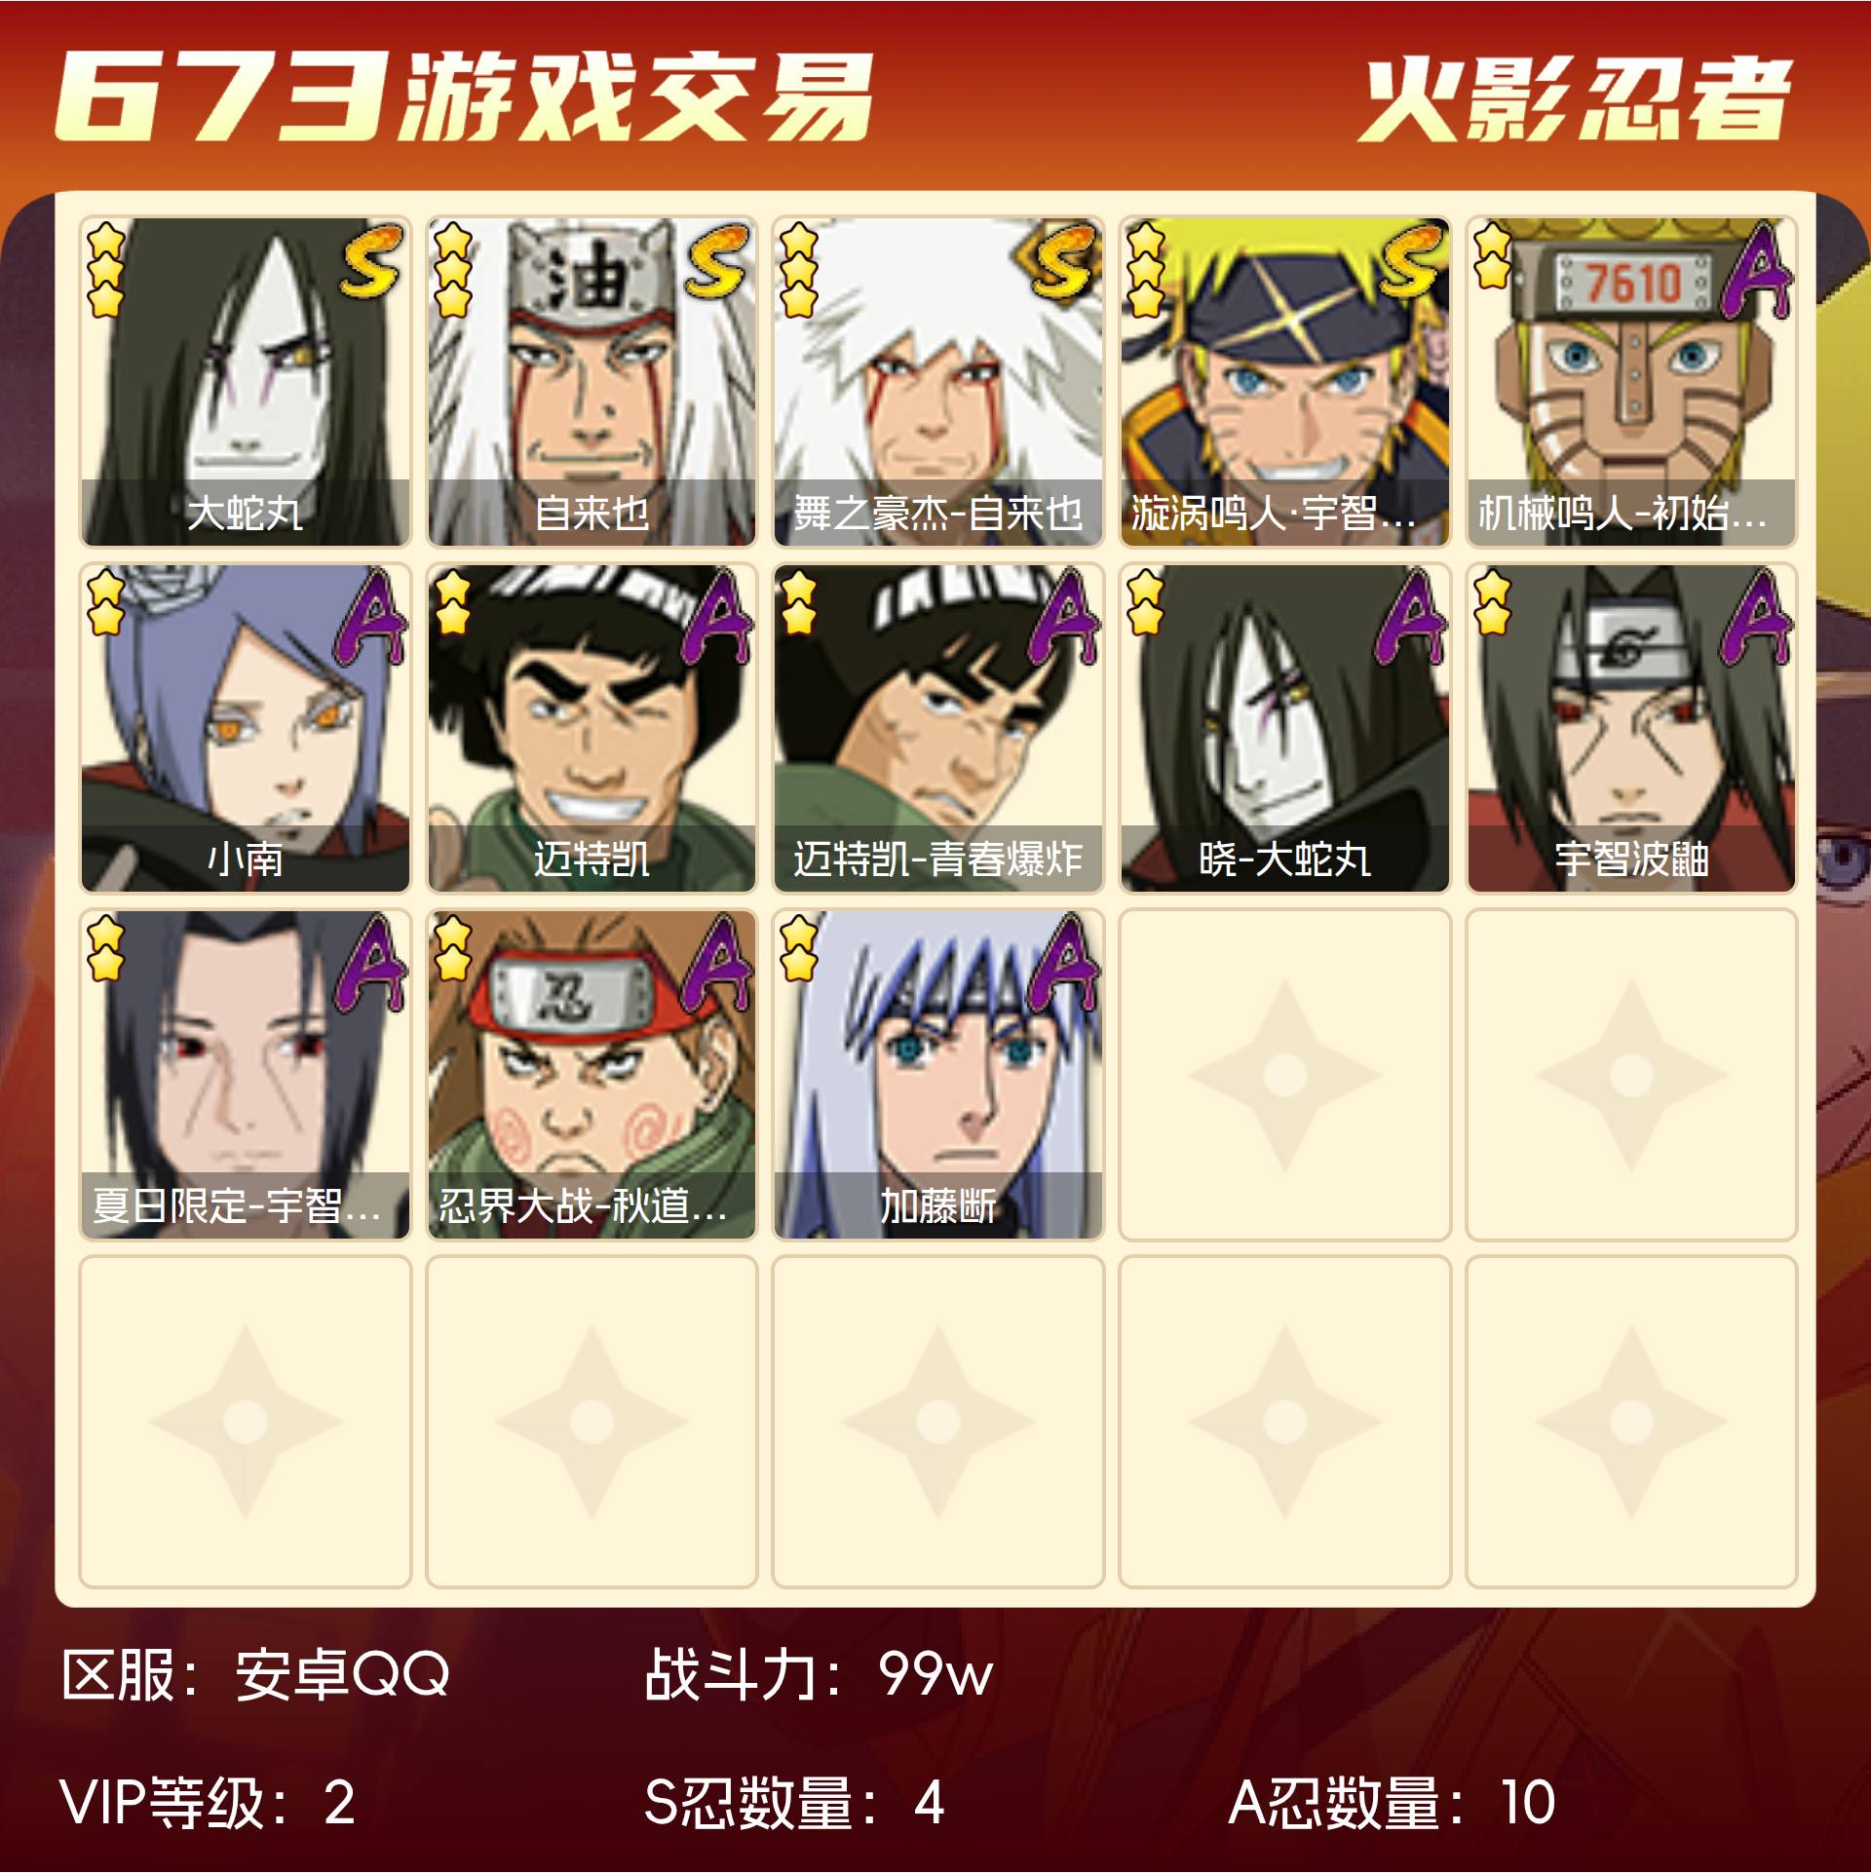Image resolution: width=1871 pixels, height=1873 pixels.
Task: Select the 大蛇丸 ninja card
Action: click(x=246, y=382)
